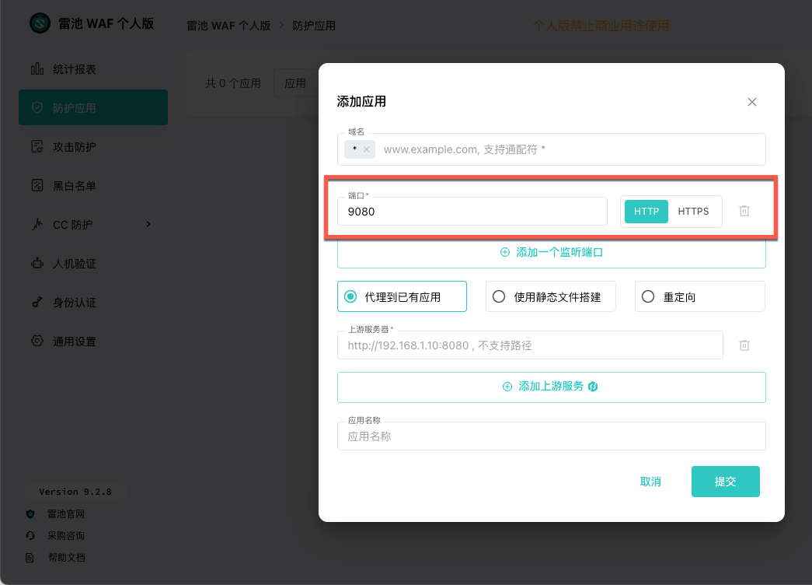The width and height of the screenshot is (812, 585).
Task: Click the black/white list icon
Action: point(37,186)
